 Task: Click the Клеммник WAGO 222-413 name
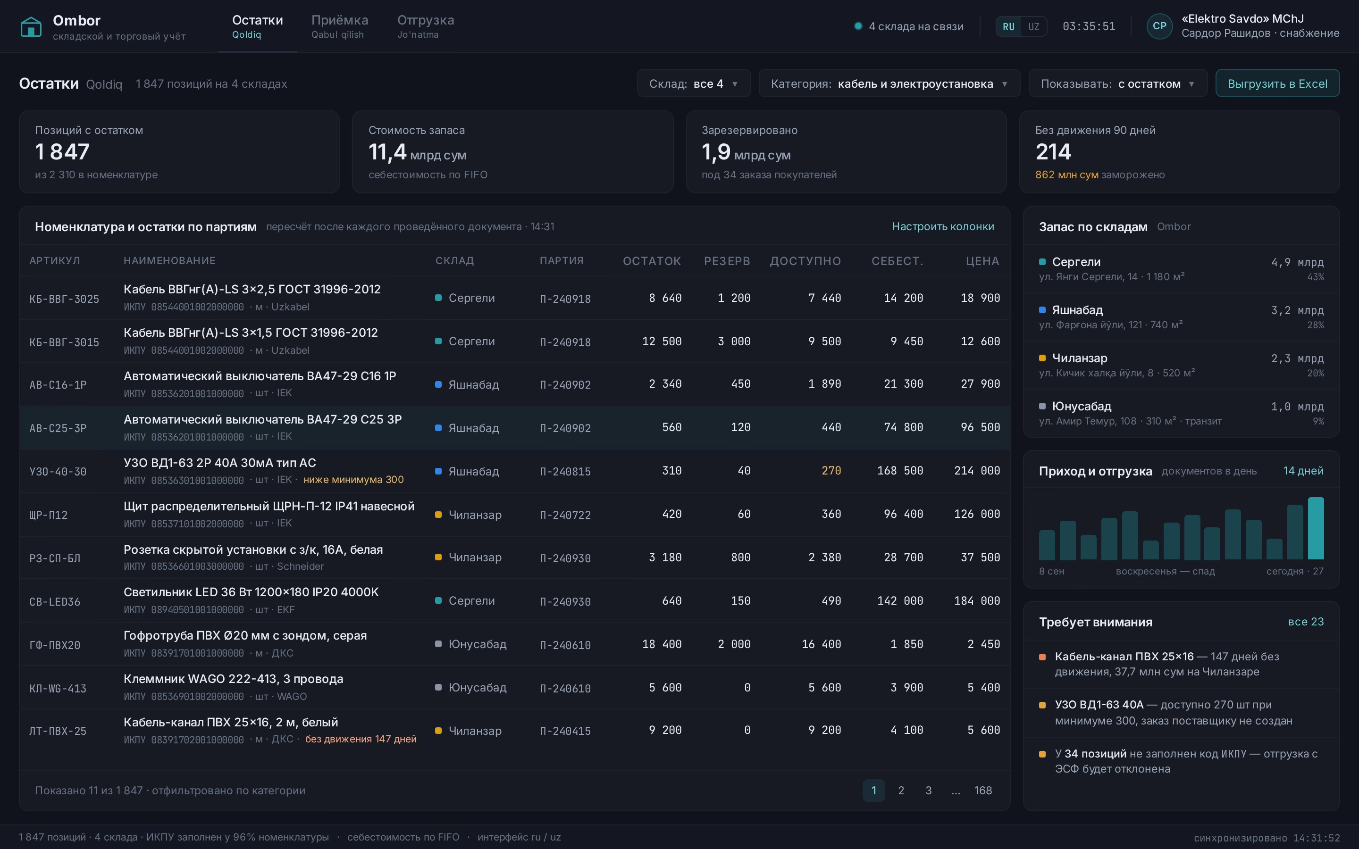click(x=233, y=679)
